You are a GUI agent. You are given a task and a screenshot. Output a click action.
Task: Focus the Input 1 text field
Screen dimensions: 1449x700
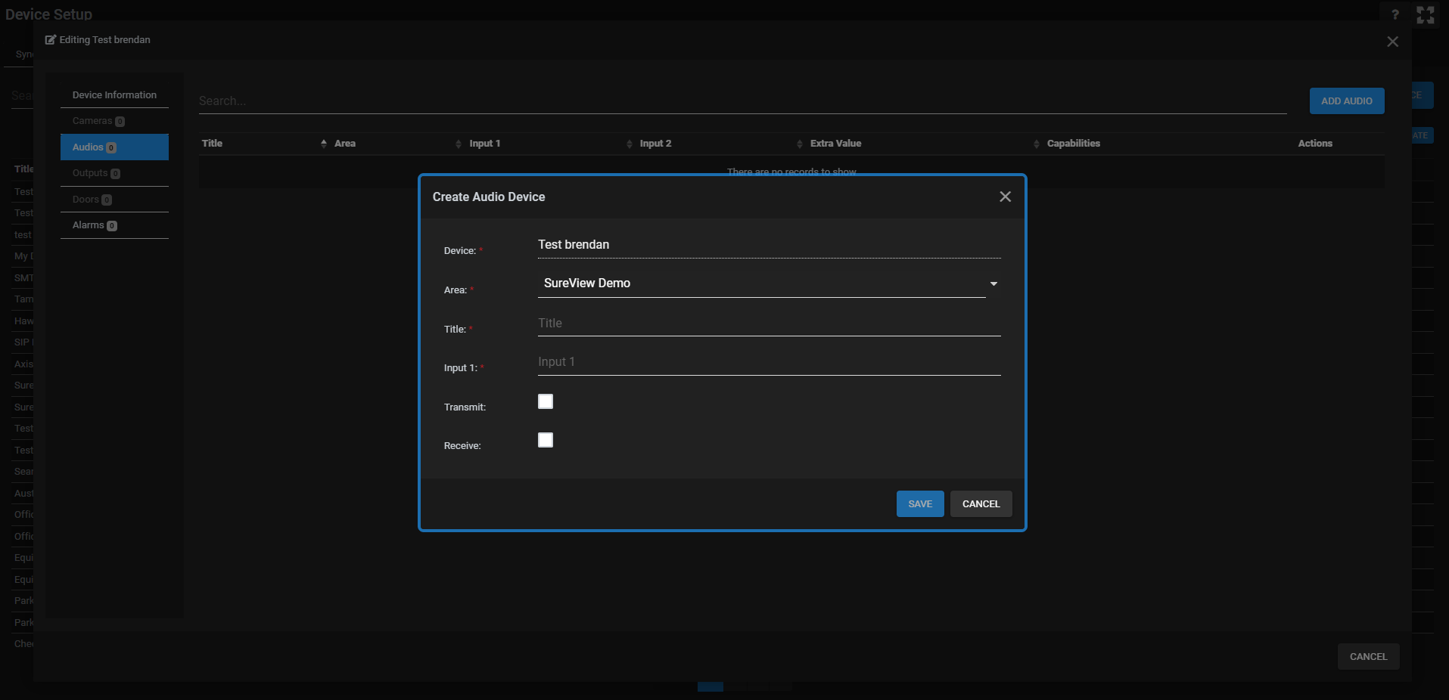tap(769, 362)
